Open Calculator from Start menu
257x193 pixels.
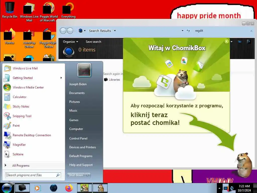[34, 97]
